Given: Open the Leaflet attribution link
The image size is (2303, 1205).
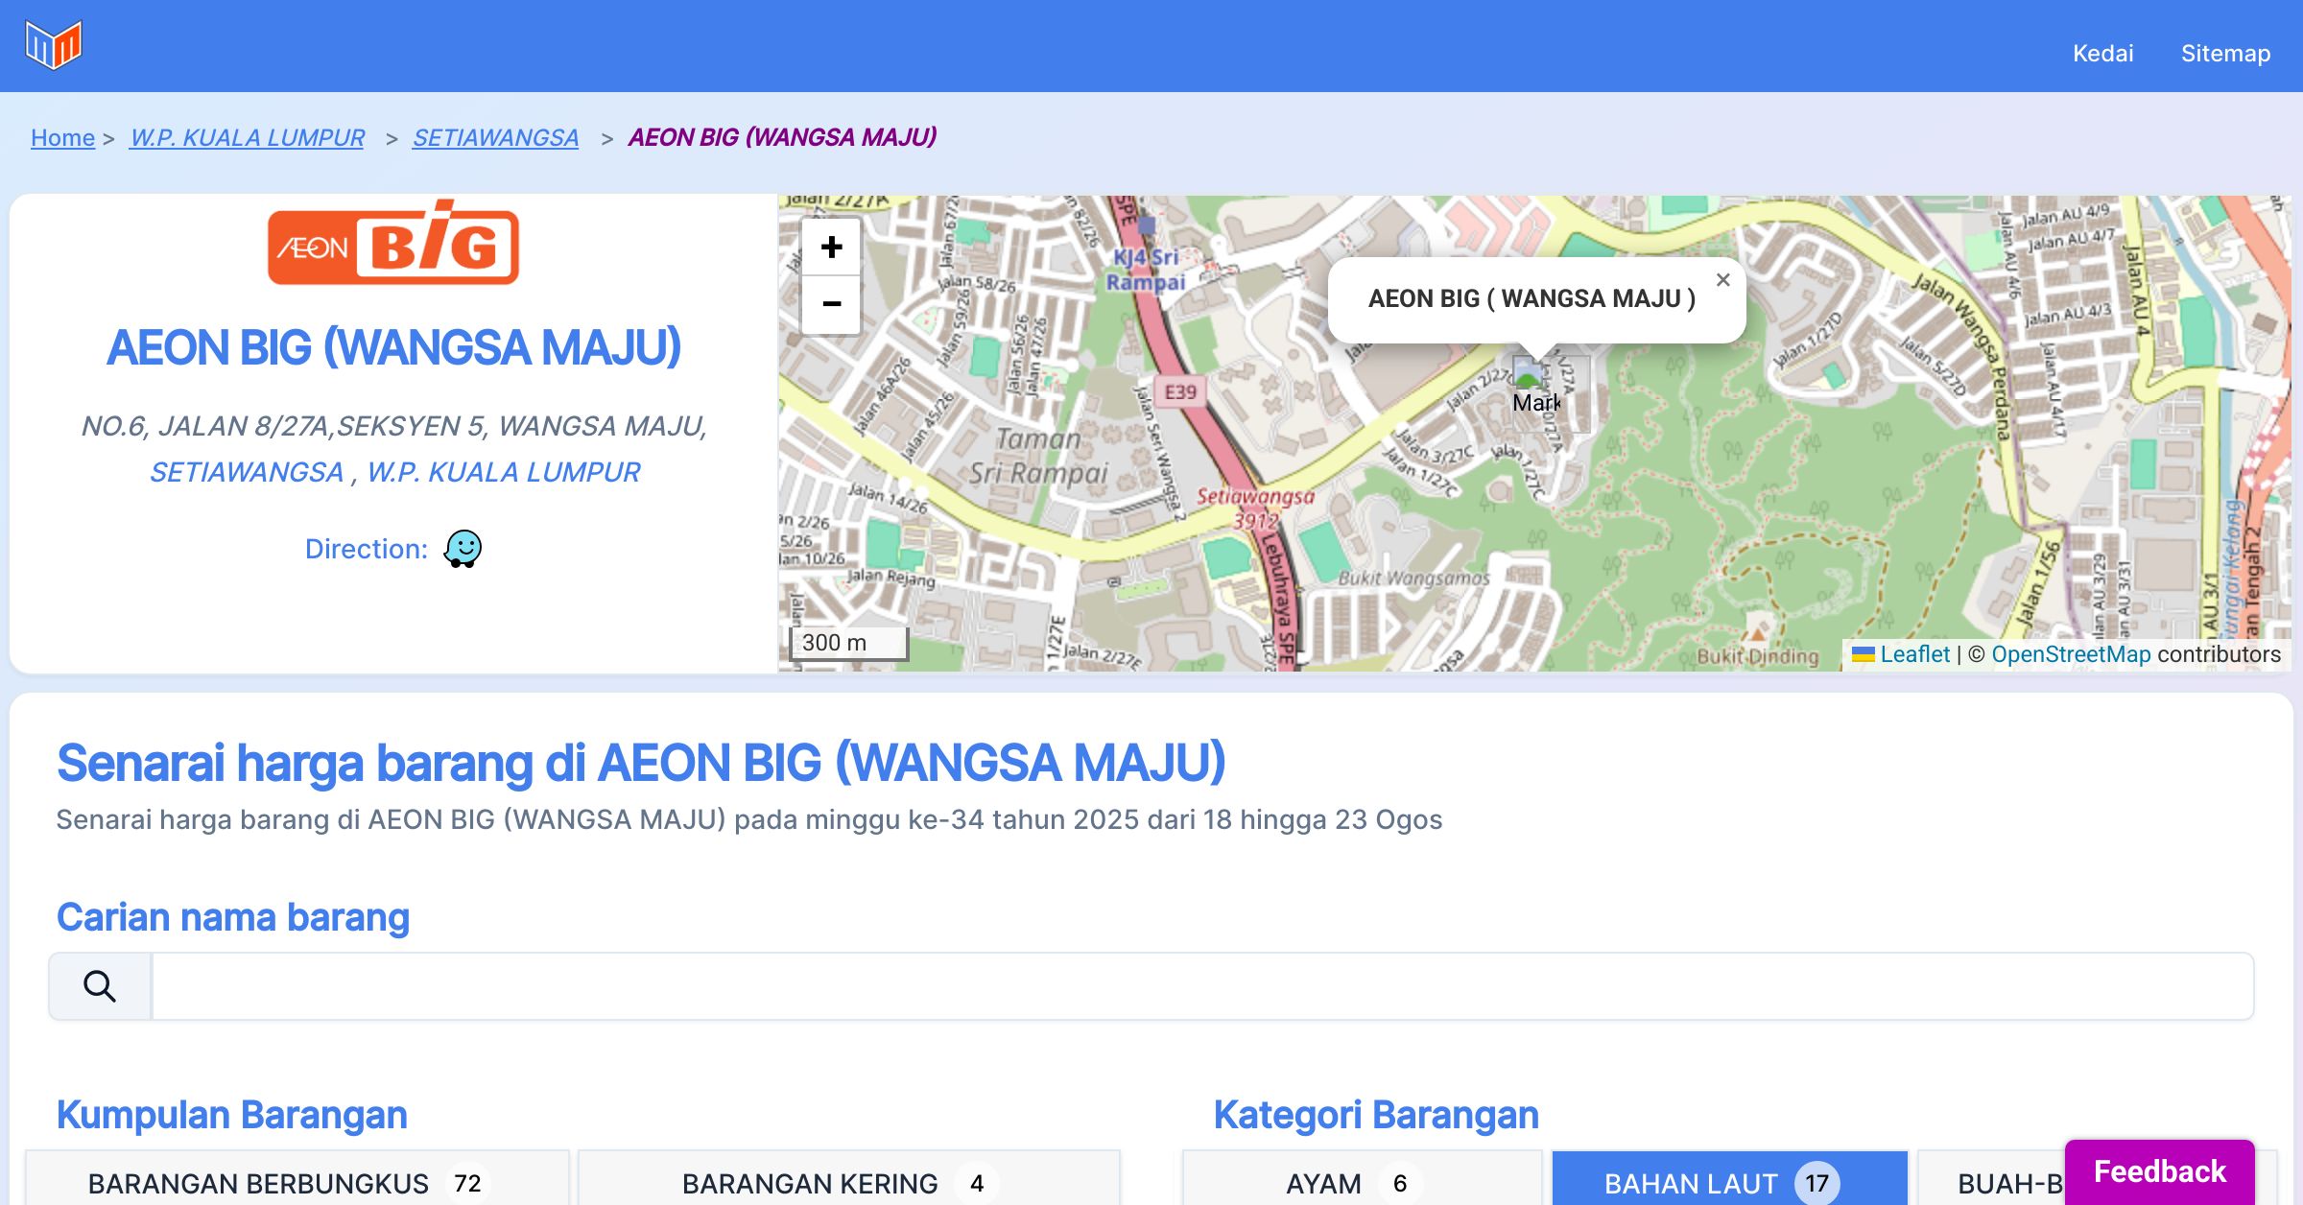Looking at the screenshot, I should point(1914,654).
